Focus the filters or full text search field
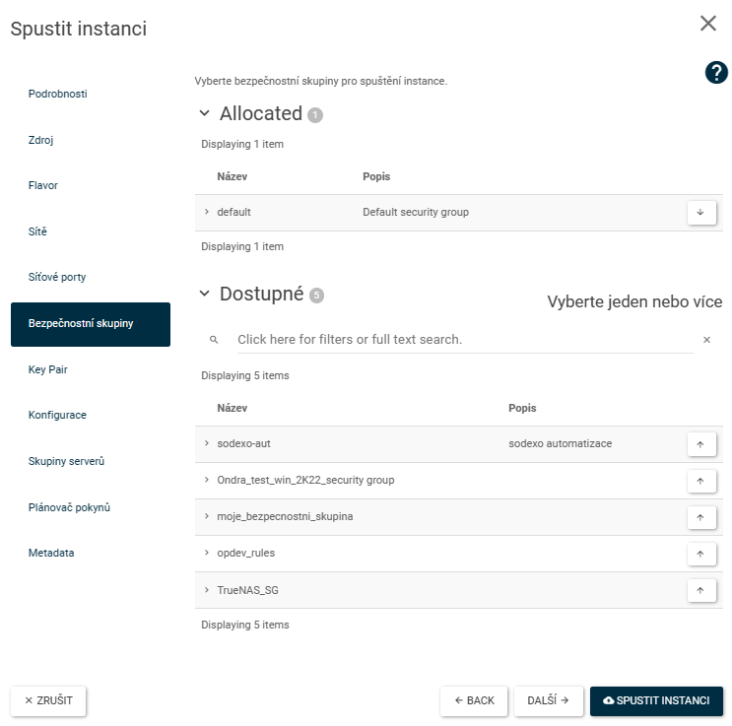 [465, 340]
